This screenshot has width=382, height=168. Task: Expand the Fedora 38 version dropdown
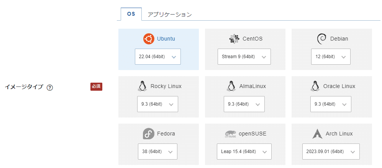pos(157,152)
